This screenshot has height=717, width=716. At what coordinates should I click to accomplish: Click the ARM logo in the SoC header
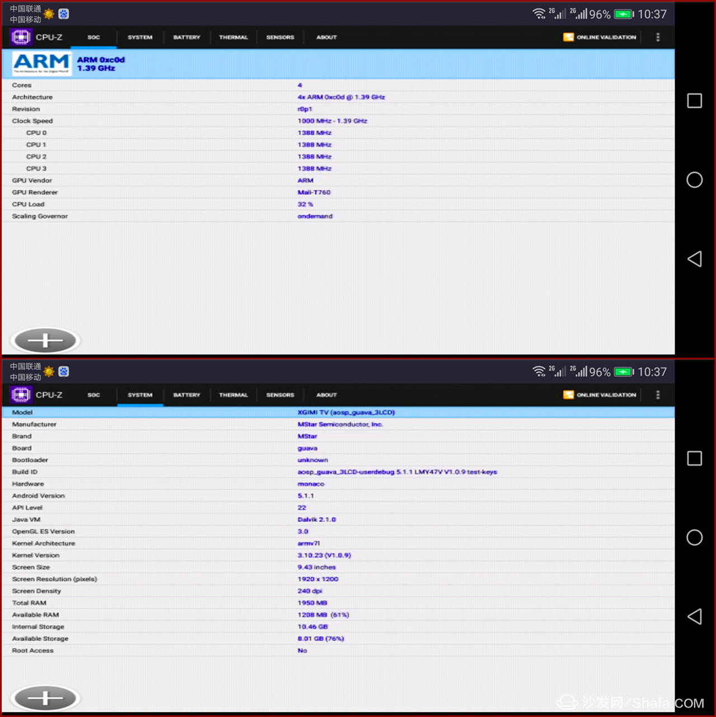coord(42,64)
